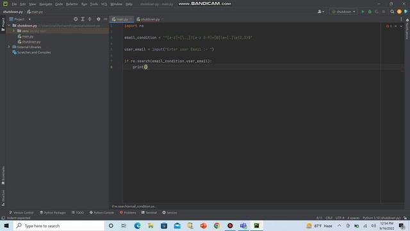Screen dimensions: 410x231
Task: Open Microsoft Edge from the taskbar
Action: pos(137,226)
